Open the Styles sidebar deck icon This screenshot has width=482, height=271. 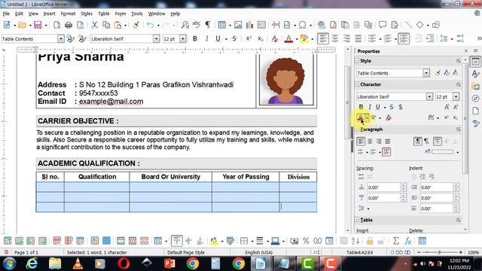pyautogui.click(x=475, y=74)
